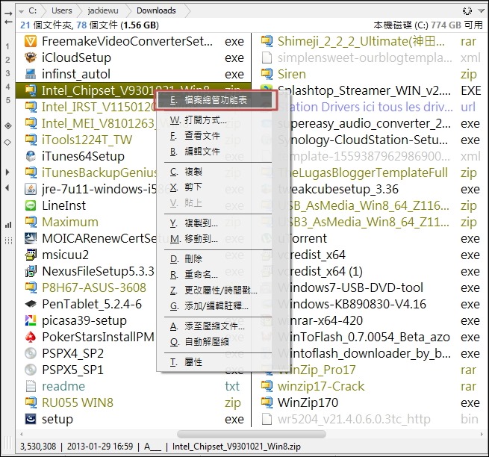Click the Siren zip archive icon
489x457 pixels.
pos(267,74)
